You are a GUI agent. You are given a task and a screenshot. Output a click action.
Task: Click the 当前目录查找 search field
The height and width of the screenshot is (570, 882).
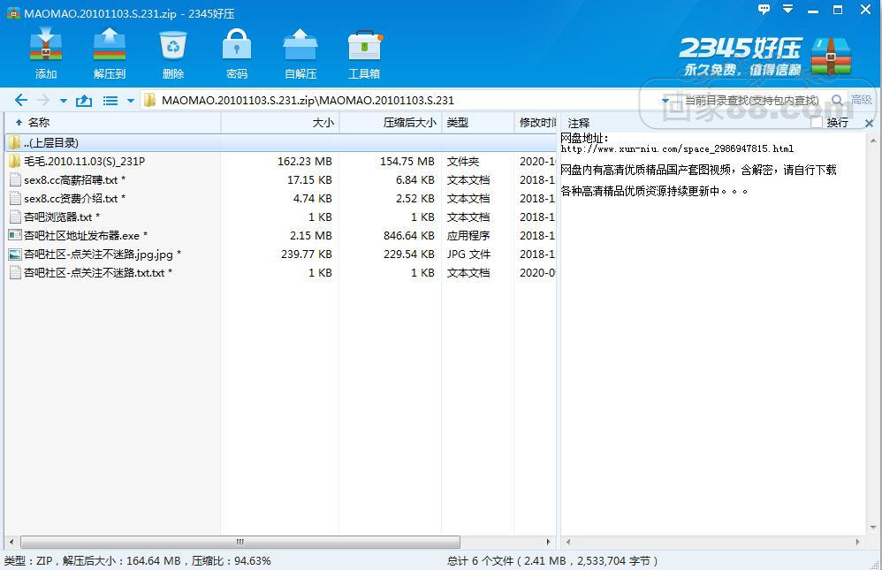[x=751, y=100]
